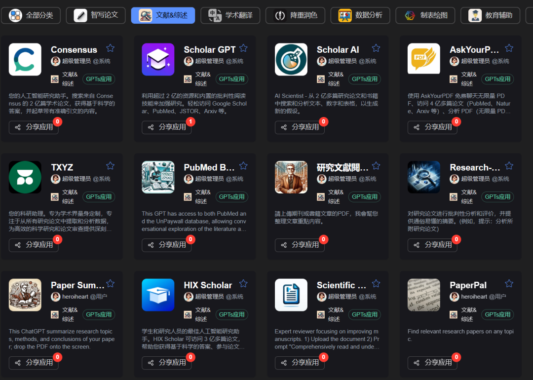The height and width of the screenshot is (380, 533).
Task: Click the HIX Scholar title text
Action: pos(208,285)
